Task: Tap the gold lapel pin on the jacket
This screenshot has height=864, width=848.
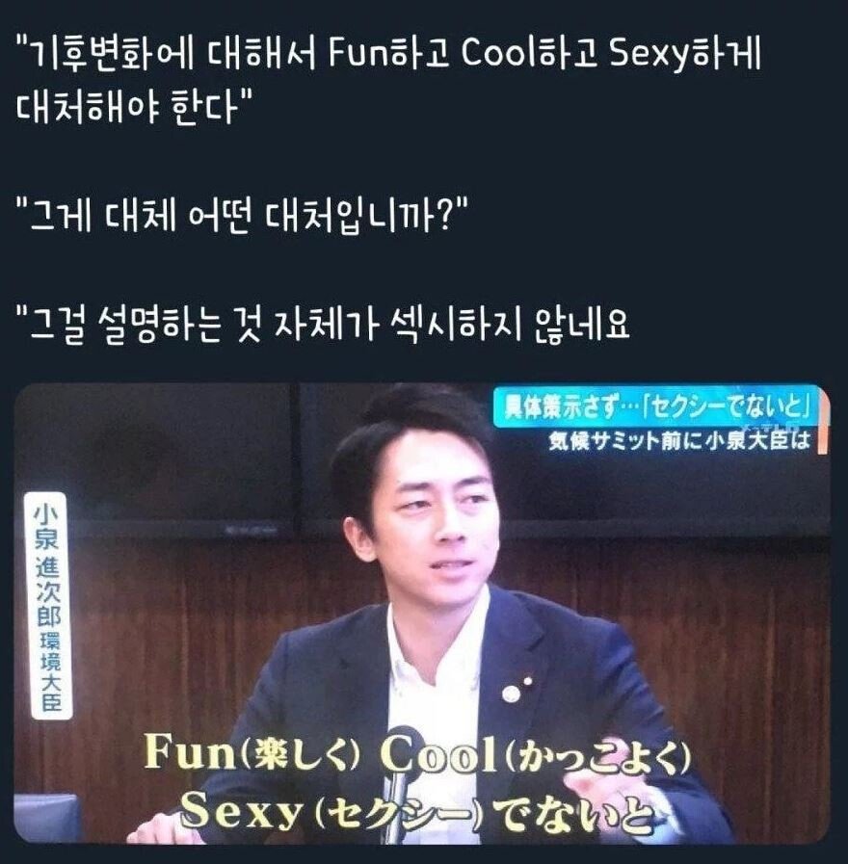Action: tap(511, 694)
